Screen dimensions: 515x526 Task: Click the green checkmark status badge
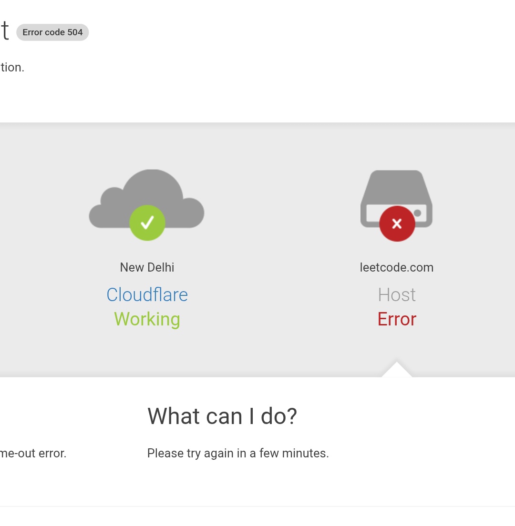point(147,223)
